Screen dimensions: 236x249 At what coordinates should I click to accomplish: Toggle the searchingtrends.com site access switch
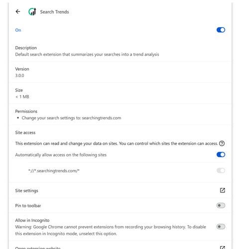(x=221, y=170)
